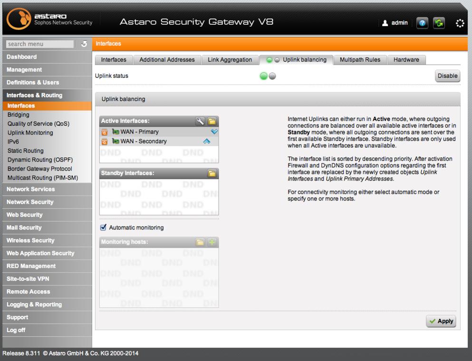Open Dynamic Routing (OSPF)
This screenshot has height=361, width=472.
pos(40,160)
